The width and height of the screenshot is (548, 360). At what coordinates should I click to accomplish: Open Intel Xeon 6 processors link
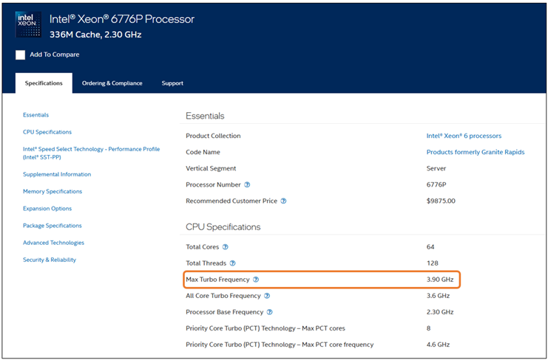[464, 136]
